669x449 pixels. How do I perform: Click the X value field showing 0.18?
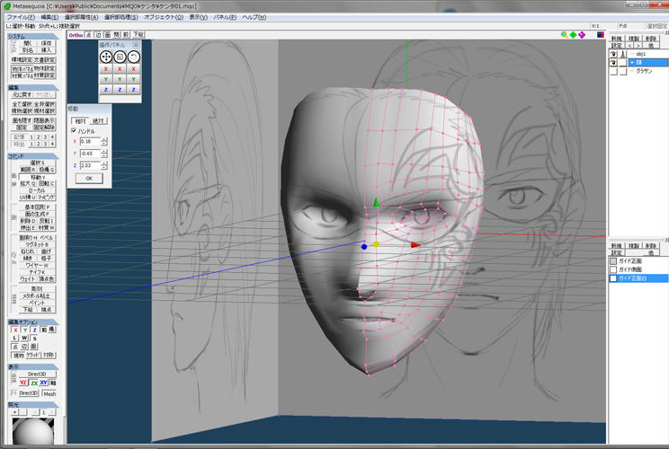click(x=90, y=141)
